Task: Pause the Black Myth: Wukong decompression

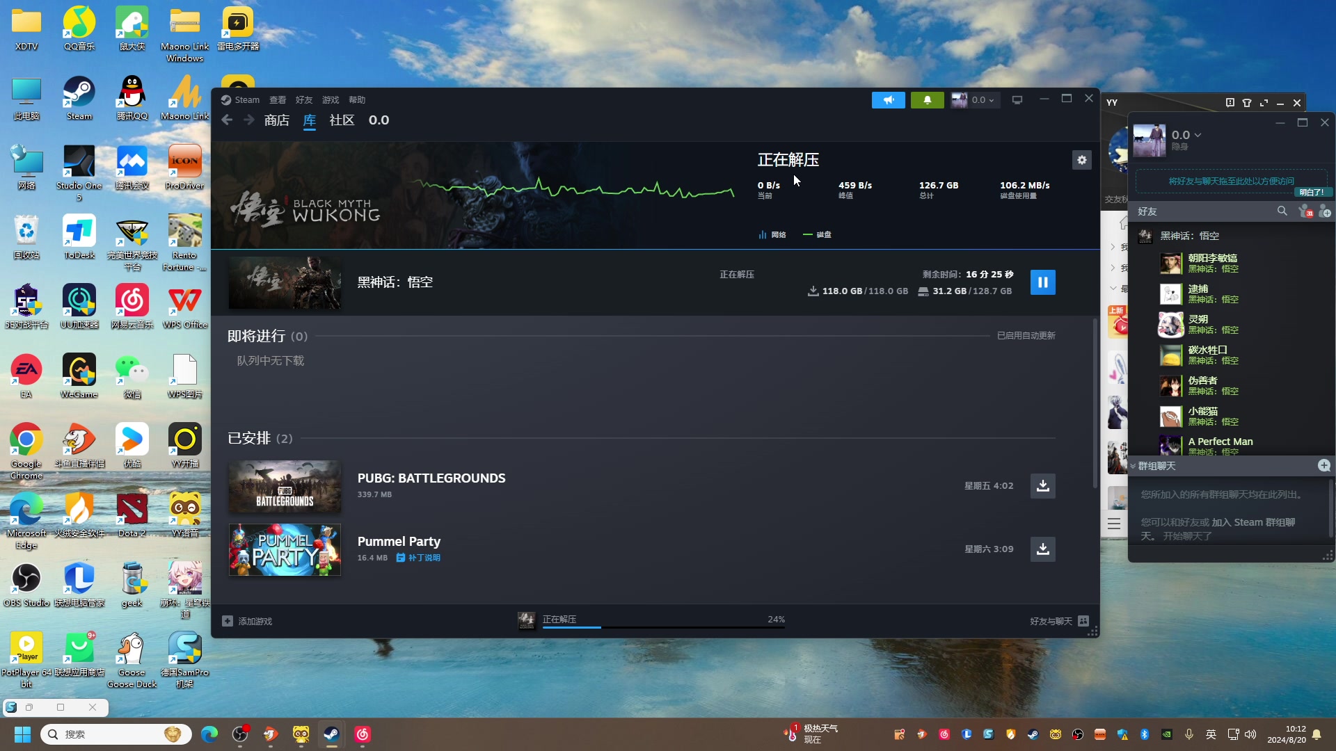Action: tap(1042, 282)
